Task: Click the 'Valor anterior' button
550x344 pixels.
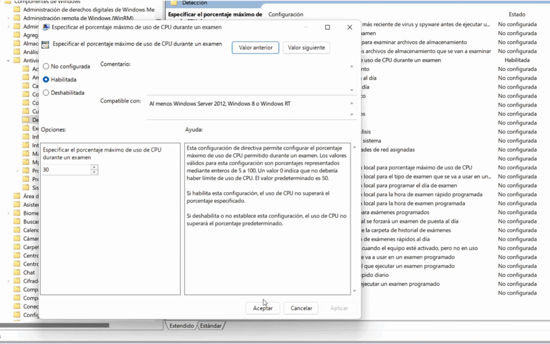Action: tap(255, 48)
